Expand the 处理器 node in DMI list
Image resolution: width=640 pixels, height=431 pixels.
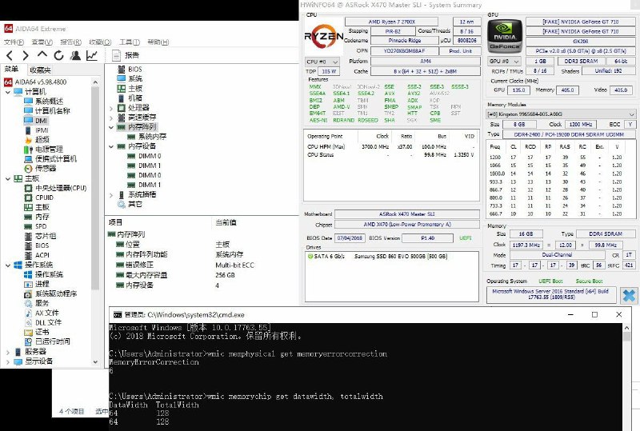click(111, 108)
